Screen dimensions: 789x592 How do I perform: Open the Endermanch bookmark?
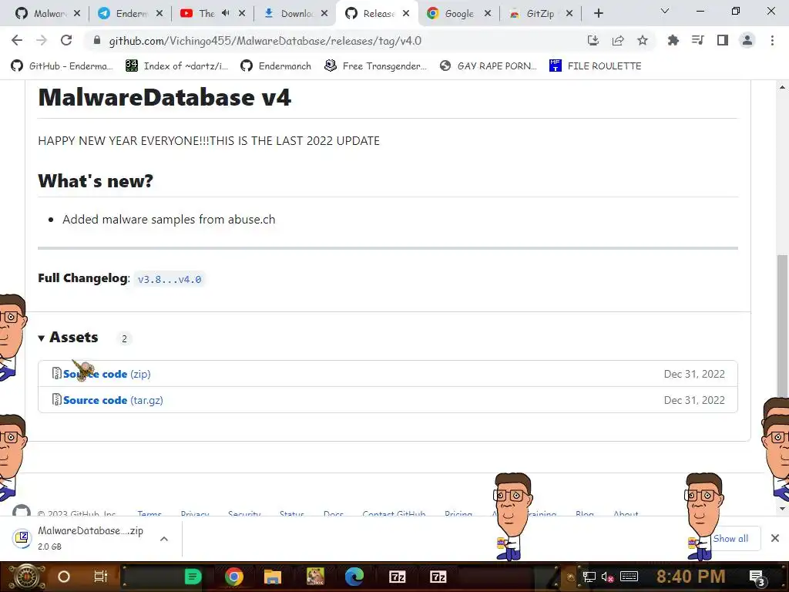point(276,66)
